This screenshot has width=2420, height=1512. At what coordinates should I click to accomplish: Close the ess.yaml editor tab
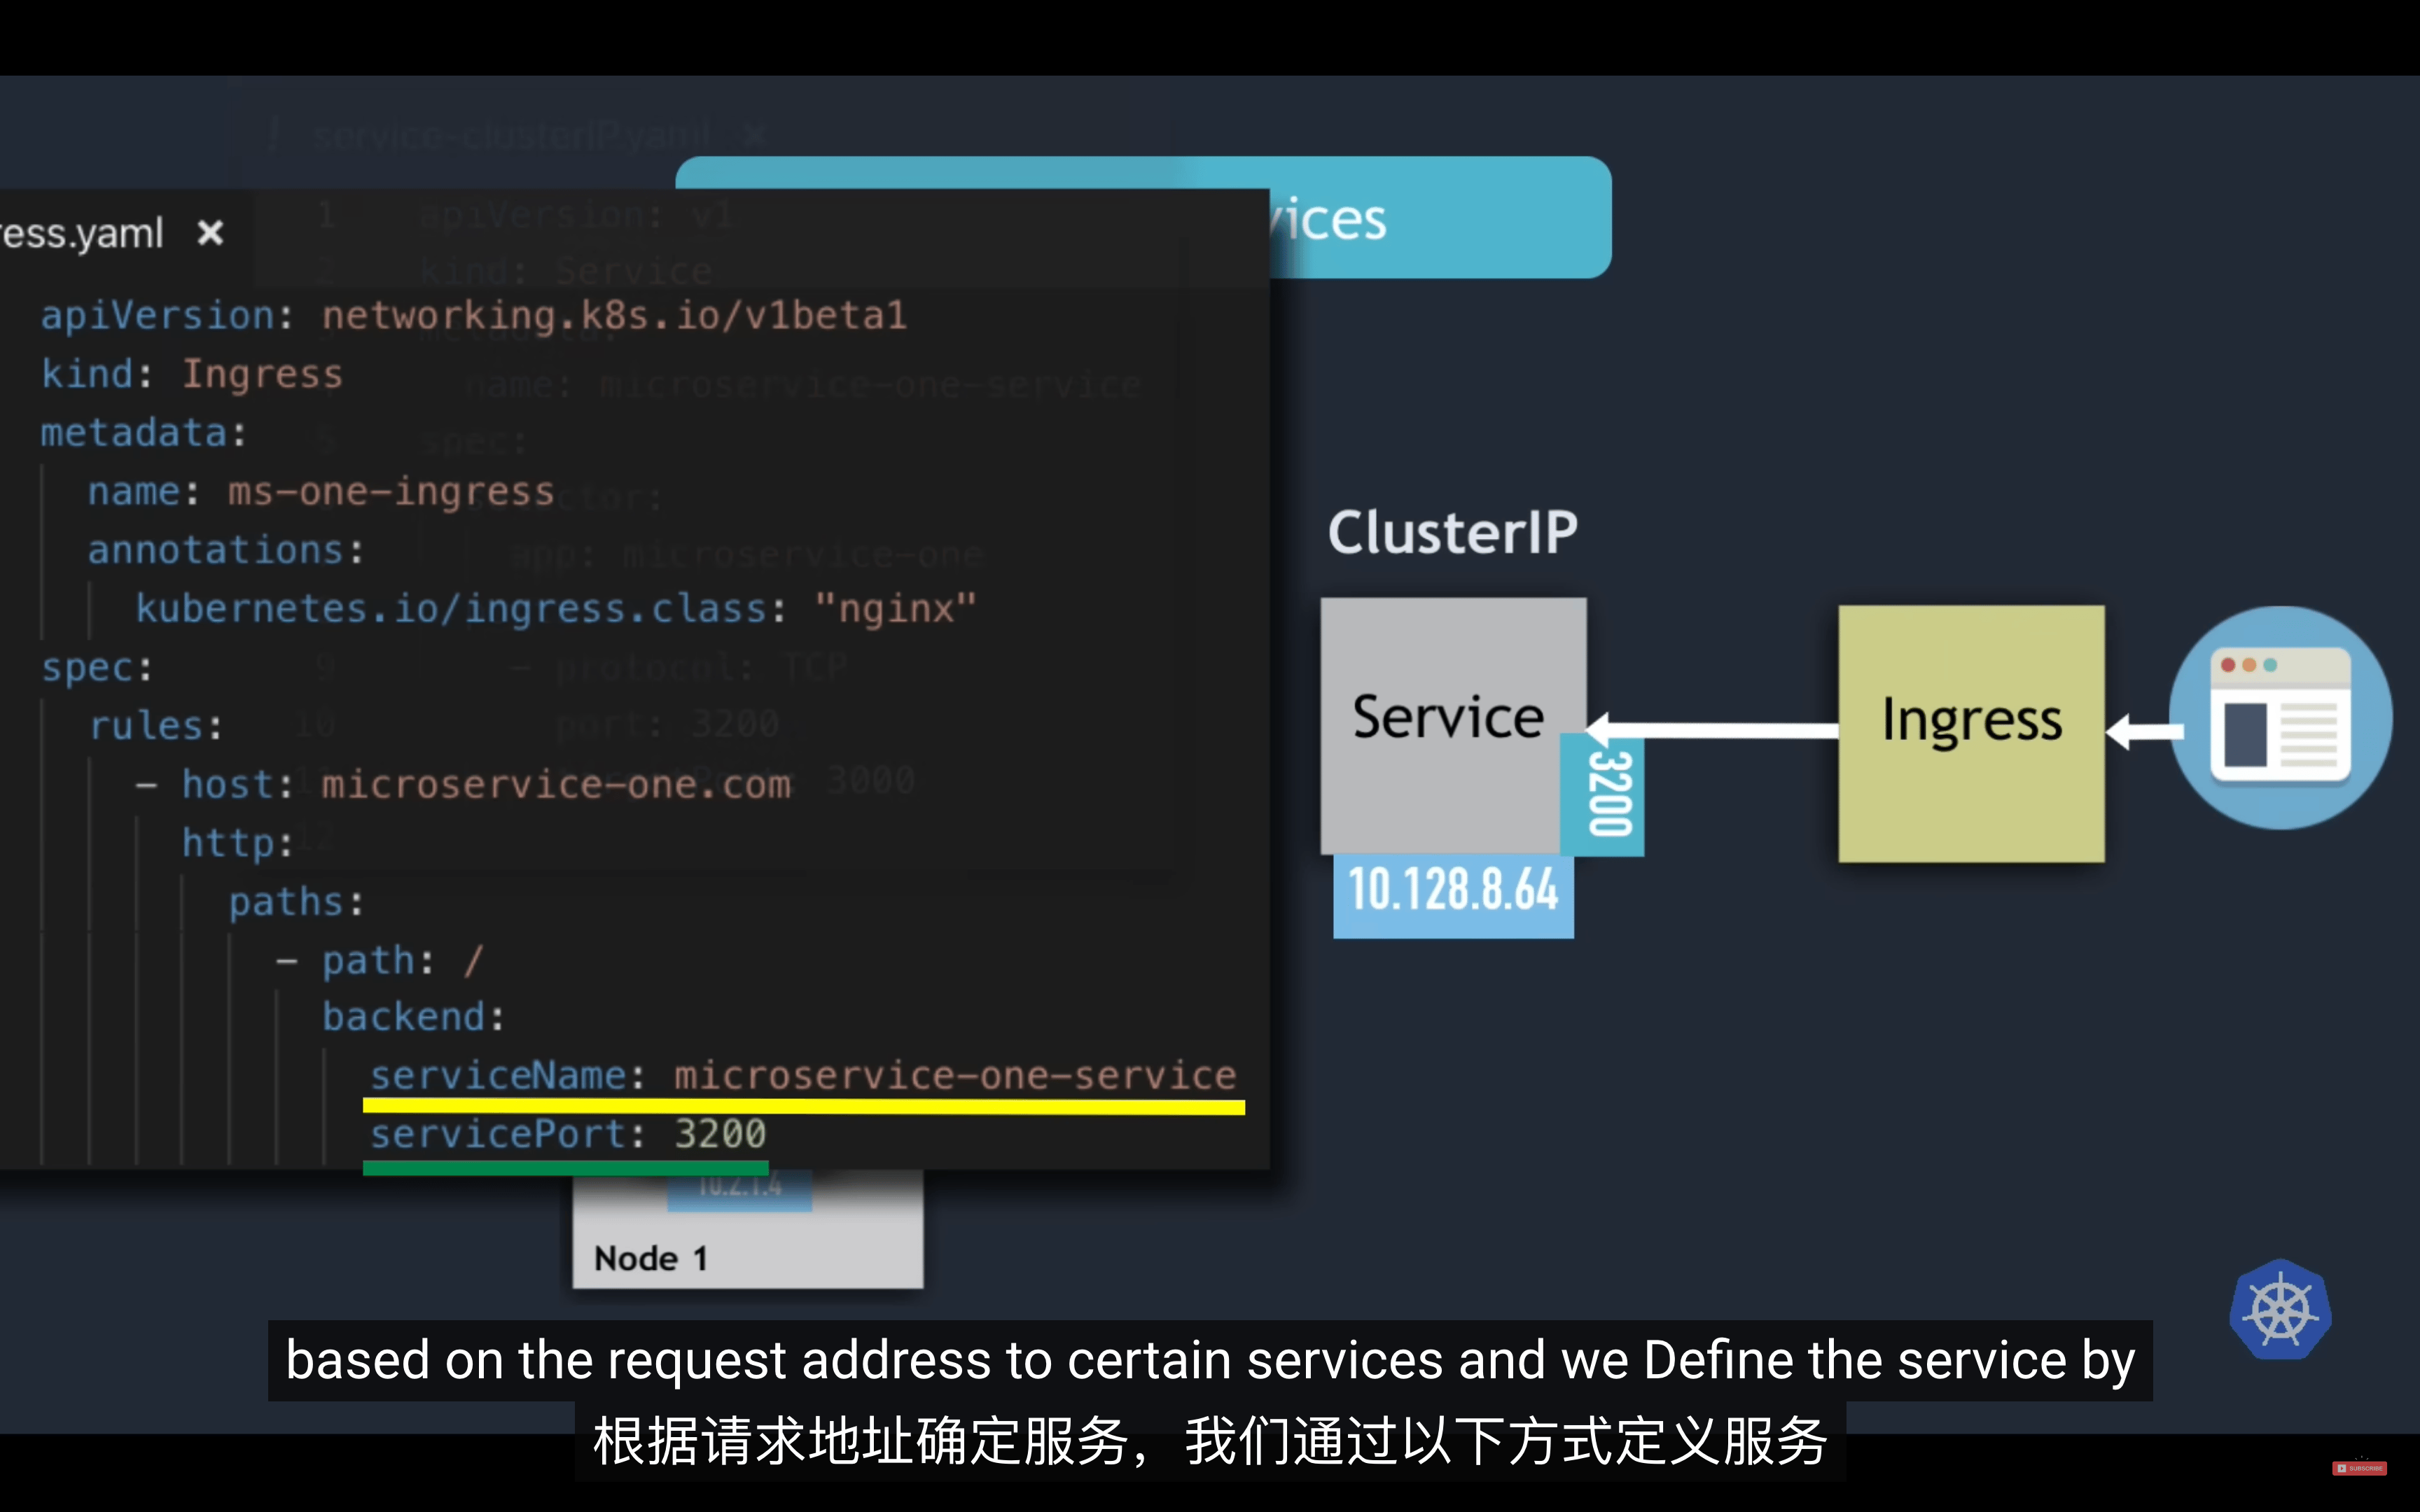(x=210, y=233)
